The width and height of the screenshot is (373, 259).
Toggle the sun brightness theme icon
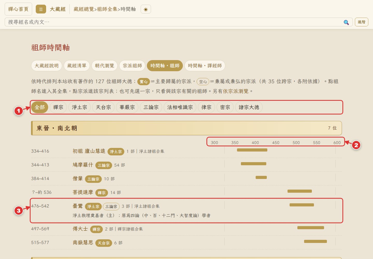(x=146, y=9)
